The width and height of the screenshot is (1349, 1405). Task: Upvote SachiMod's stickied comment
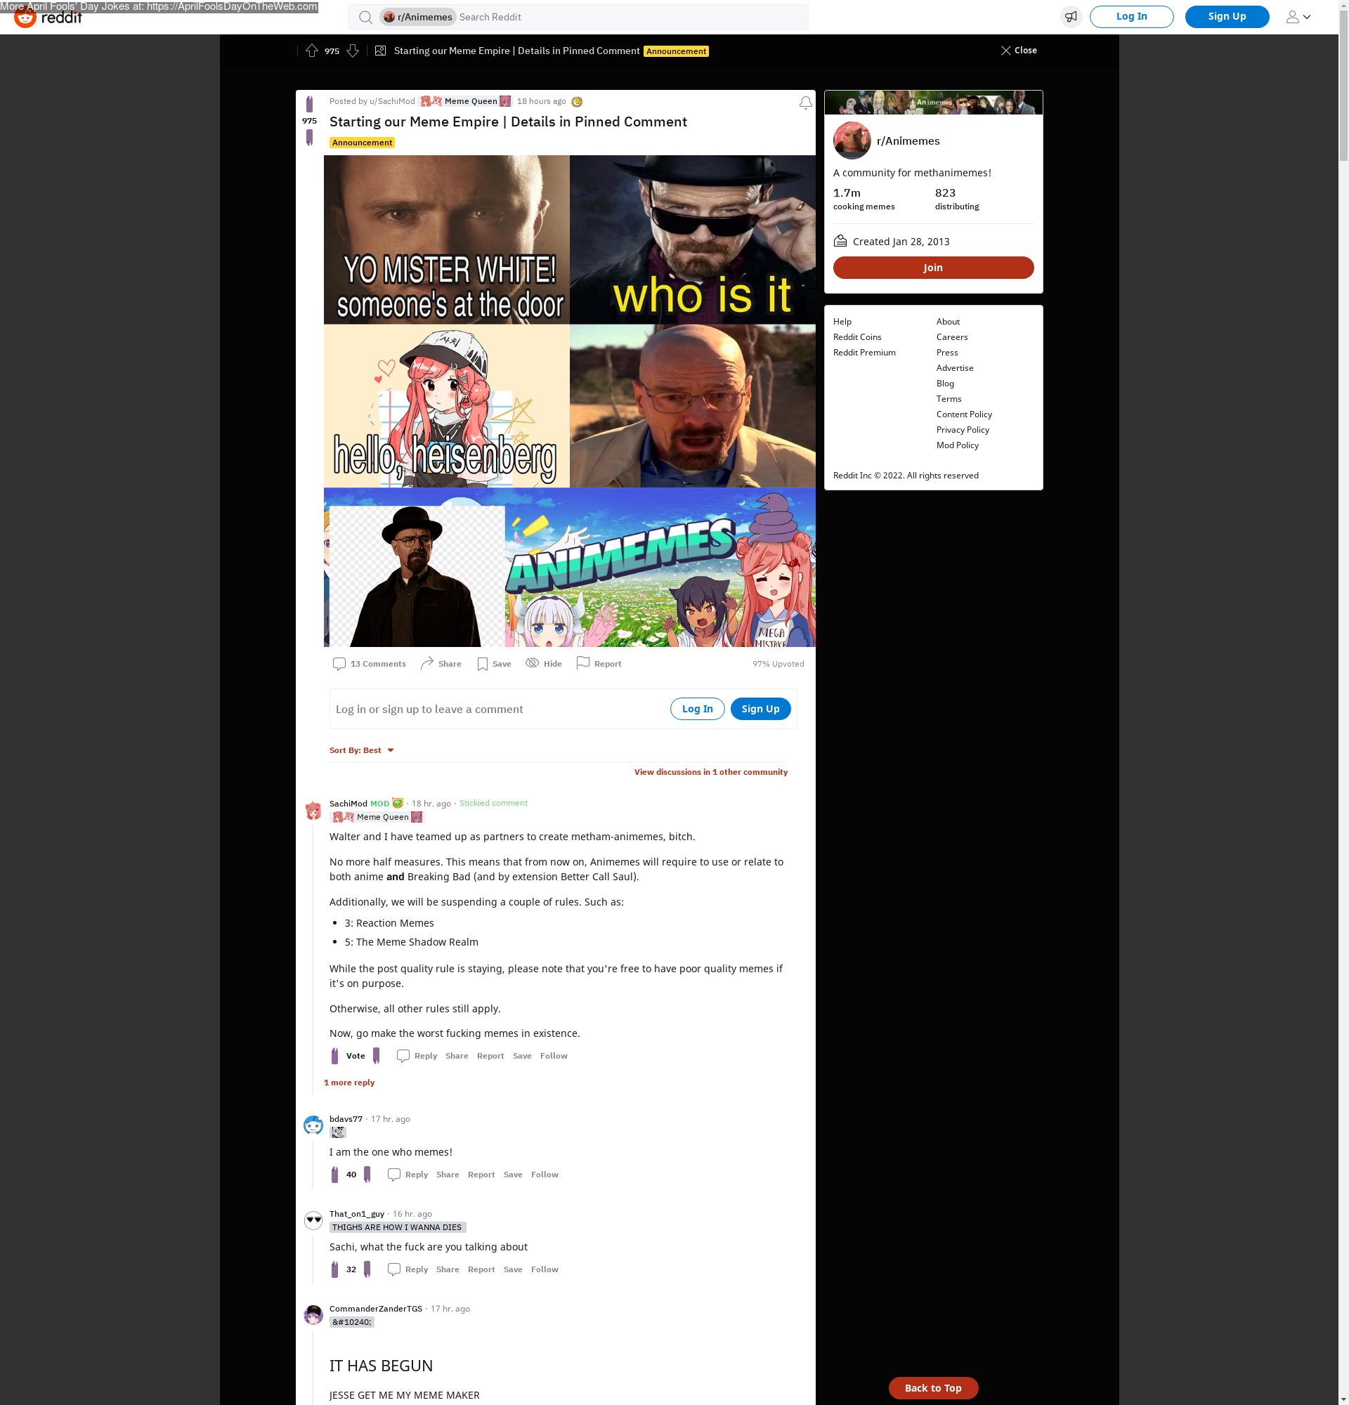[334, 1056]
